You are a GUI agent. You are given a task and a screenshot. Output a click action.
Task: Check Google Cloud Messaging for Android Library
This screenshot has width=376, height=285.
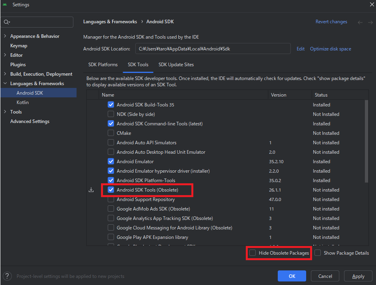pos(111,228)
